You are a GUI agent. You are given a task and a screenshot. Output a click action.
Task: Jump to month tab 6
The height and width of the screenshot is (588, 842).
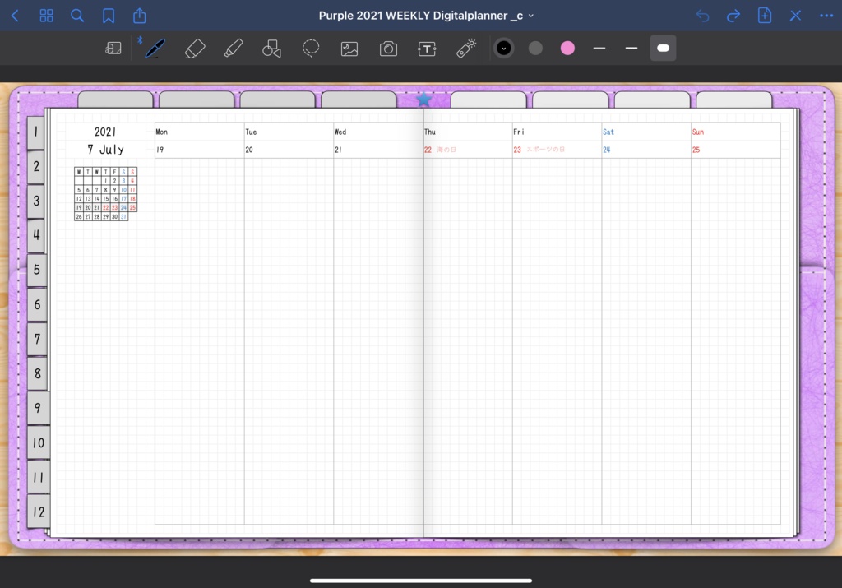pos(37,304)
